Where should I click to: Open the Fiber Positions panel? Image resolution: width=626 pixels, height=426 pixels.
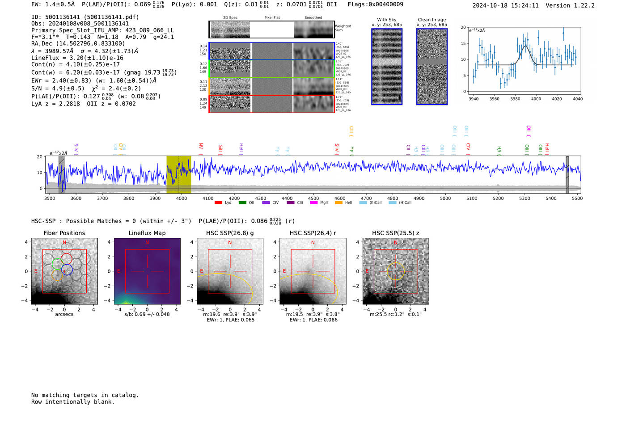tap(64, 271)
